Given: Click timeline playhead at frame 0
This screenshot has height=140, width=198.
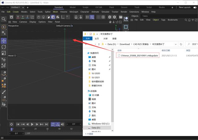Looking at the screenshot, I should [x=11, y=129].
